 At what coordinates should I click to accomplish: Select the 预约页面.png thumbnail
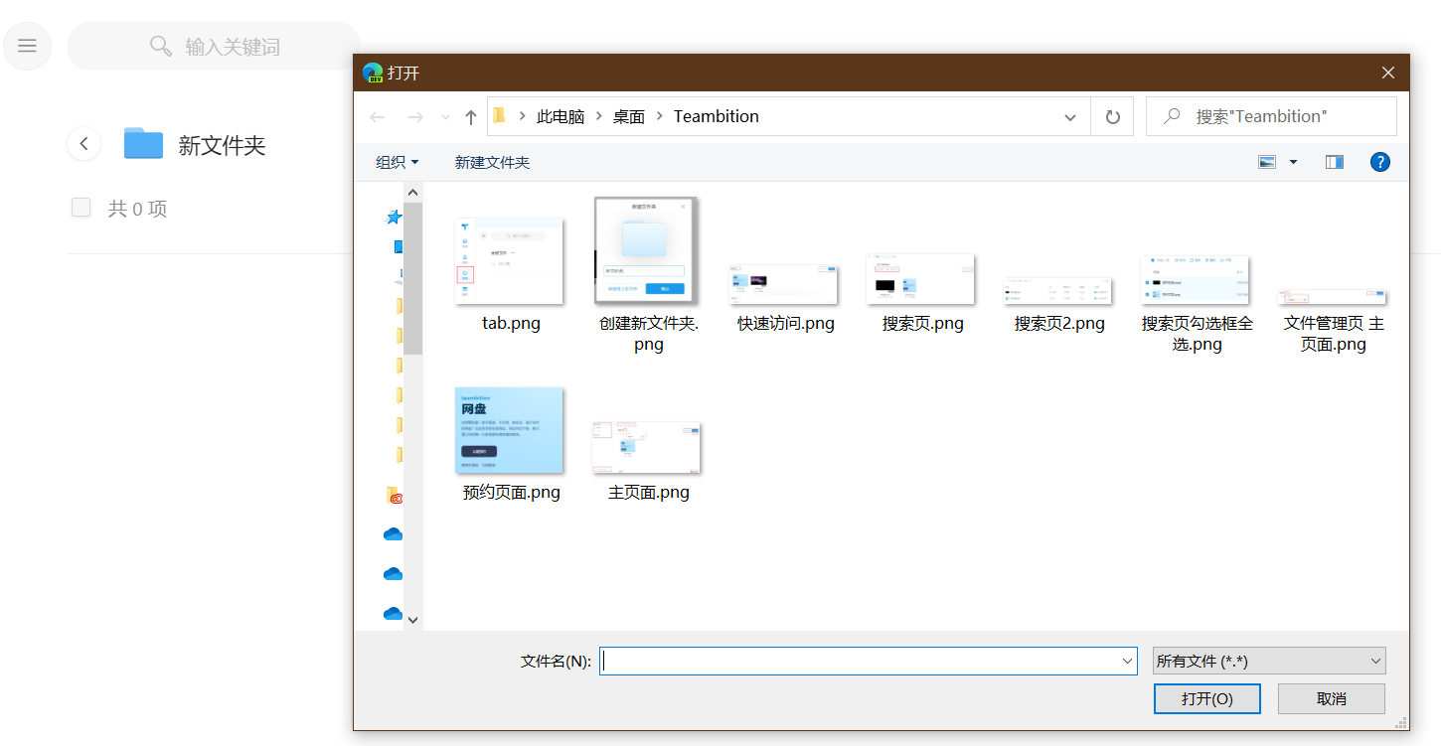(x=510, y=432)
